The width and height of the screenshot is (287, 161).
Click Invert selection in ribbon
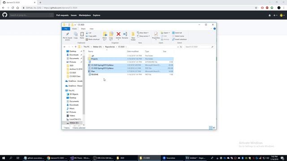click(x=179, y=39)
